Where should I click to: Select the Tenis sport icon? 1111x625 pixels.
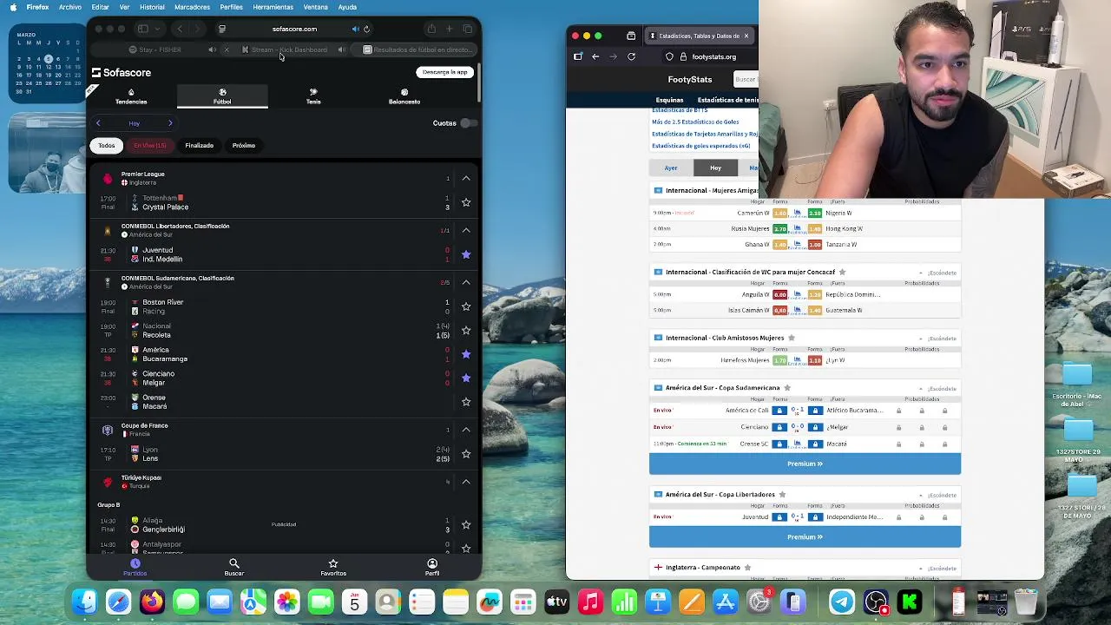(x=313, y=96)
